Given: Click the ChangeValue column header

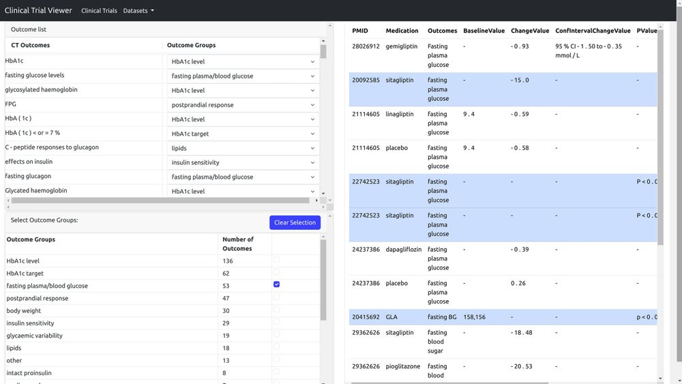Looking at the screenshot, I should coord(530,31).
